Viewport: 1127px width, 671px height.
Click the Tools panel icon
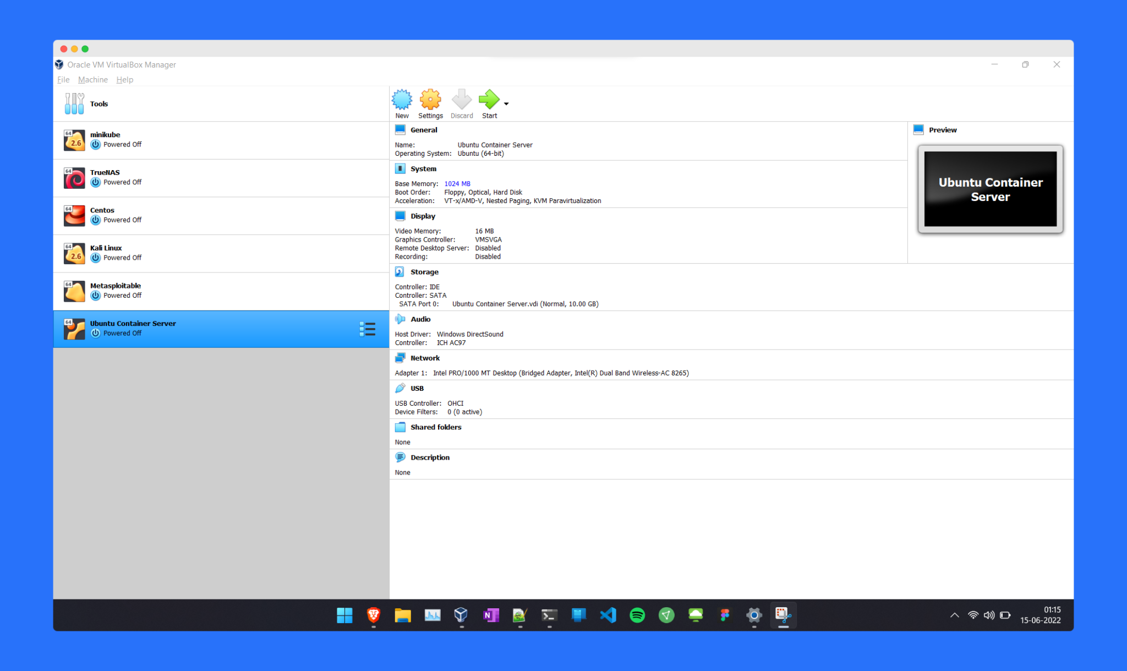tap(73, 103)
